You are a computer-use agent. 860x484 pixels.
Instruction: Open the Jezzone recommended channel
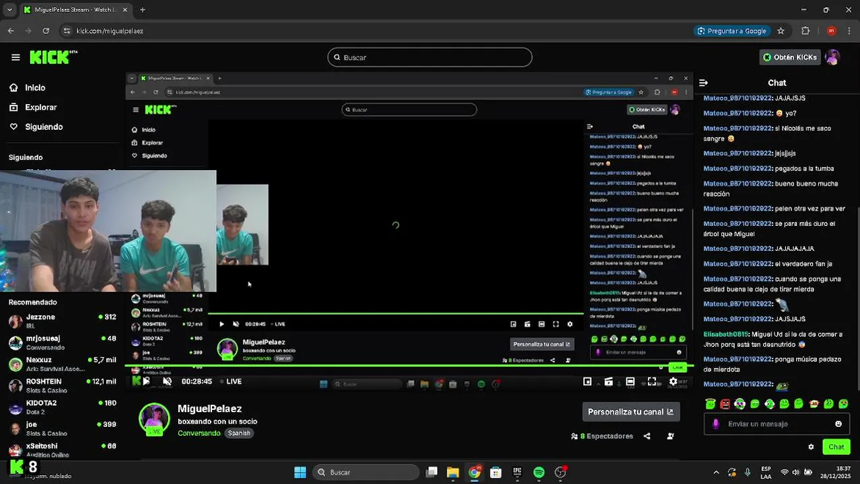pos(63,321)
